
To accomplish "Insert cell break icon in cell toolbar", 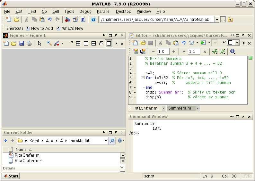I will tap(215, 52).
